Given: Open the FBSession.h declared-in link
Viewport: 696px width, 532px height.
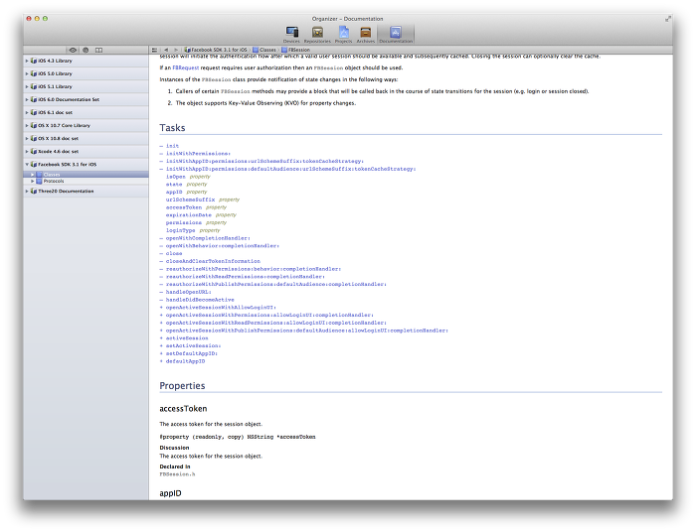Looking at the screenshot, I should [x=177, y=474].
